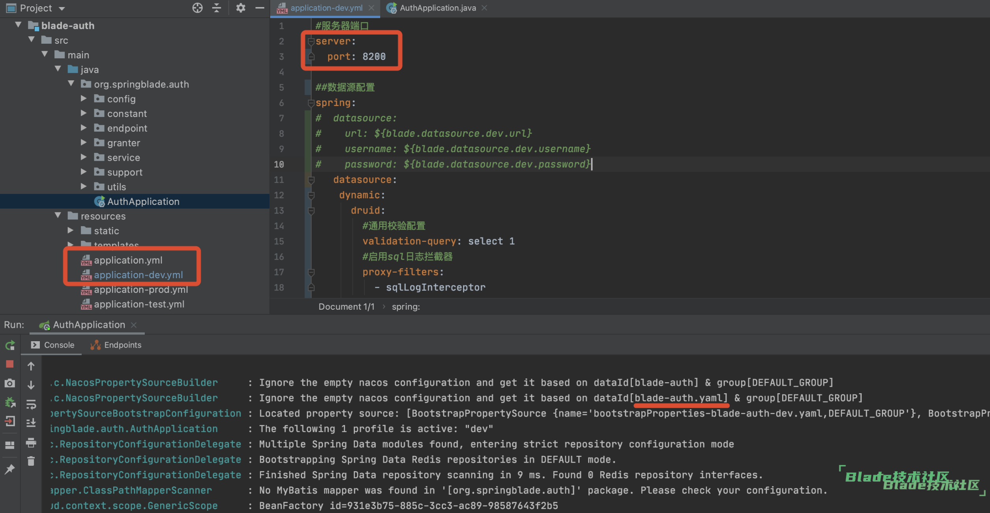The height and width of the screenshot is (513, 990).
Task: Click the locate/select opened file target icon
Action: [x=197, y=8]
